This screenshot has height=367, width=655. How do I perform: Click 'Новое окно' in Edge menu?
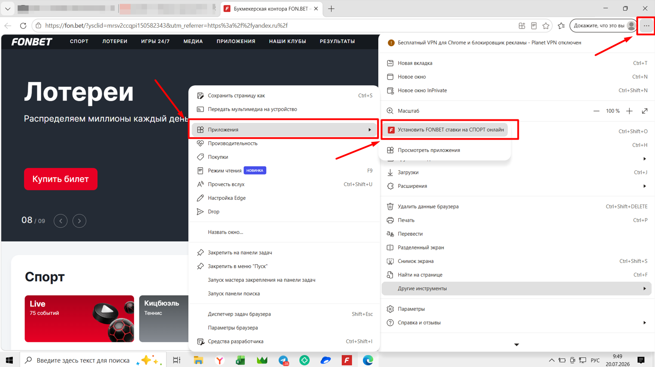(x=517, y=77)
